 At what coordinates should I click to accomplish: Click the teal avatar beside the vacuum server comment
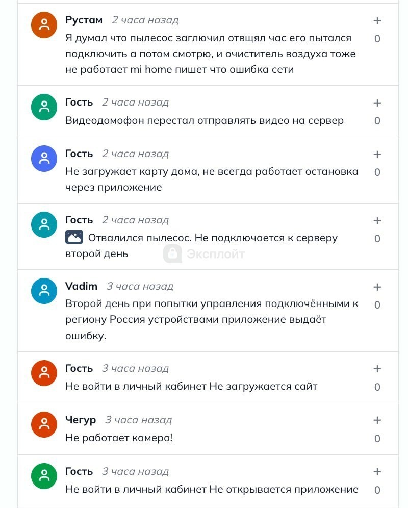coord(44,224)
